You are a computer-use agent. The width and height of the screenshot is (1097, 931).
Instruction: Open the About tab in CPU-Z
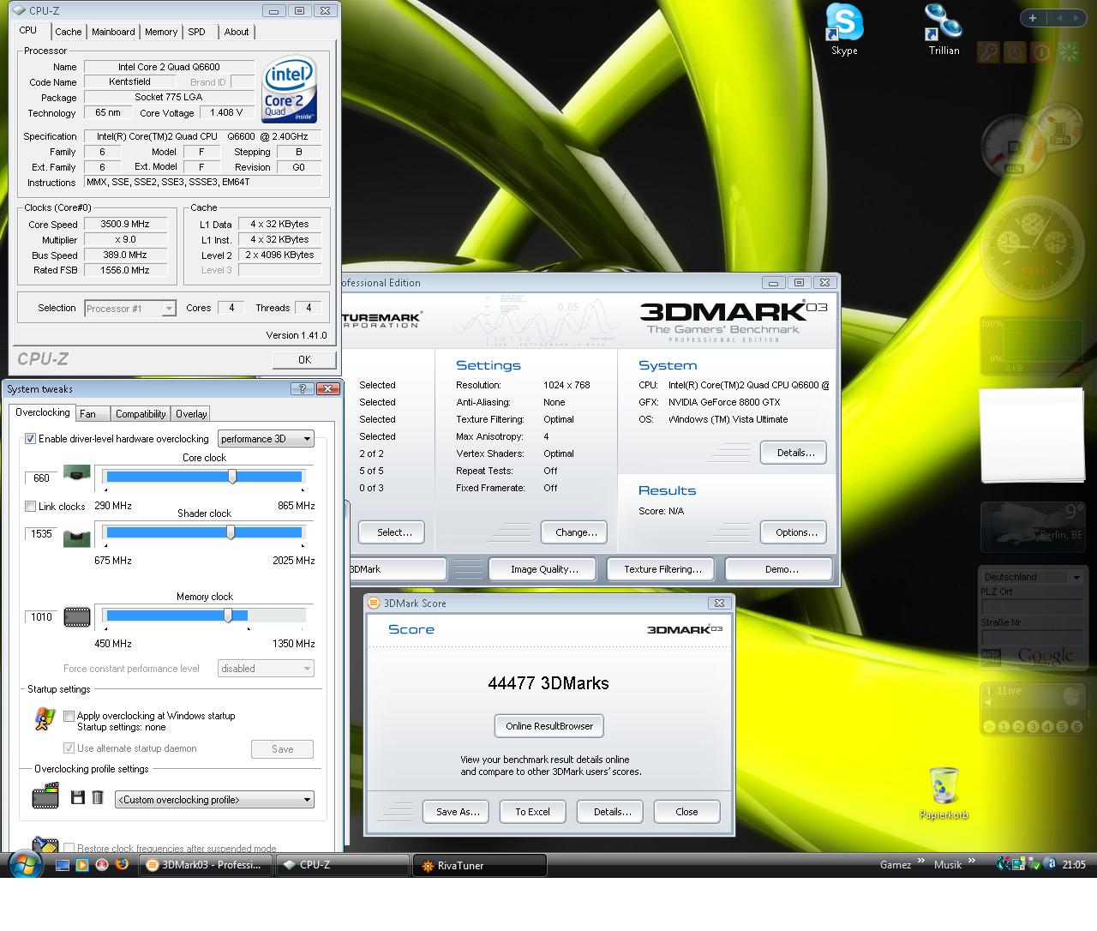click(237, 32)
